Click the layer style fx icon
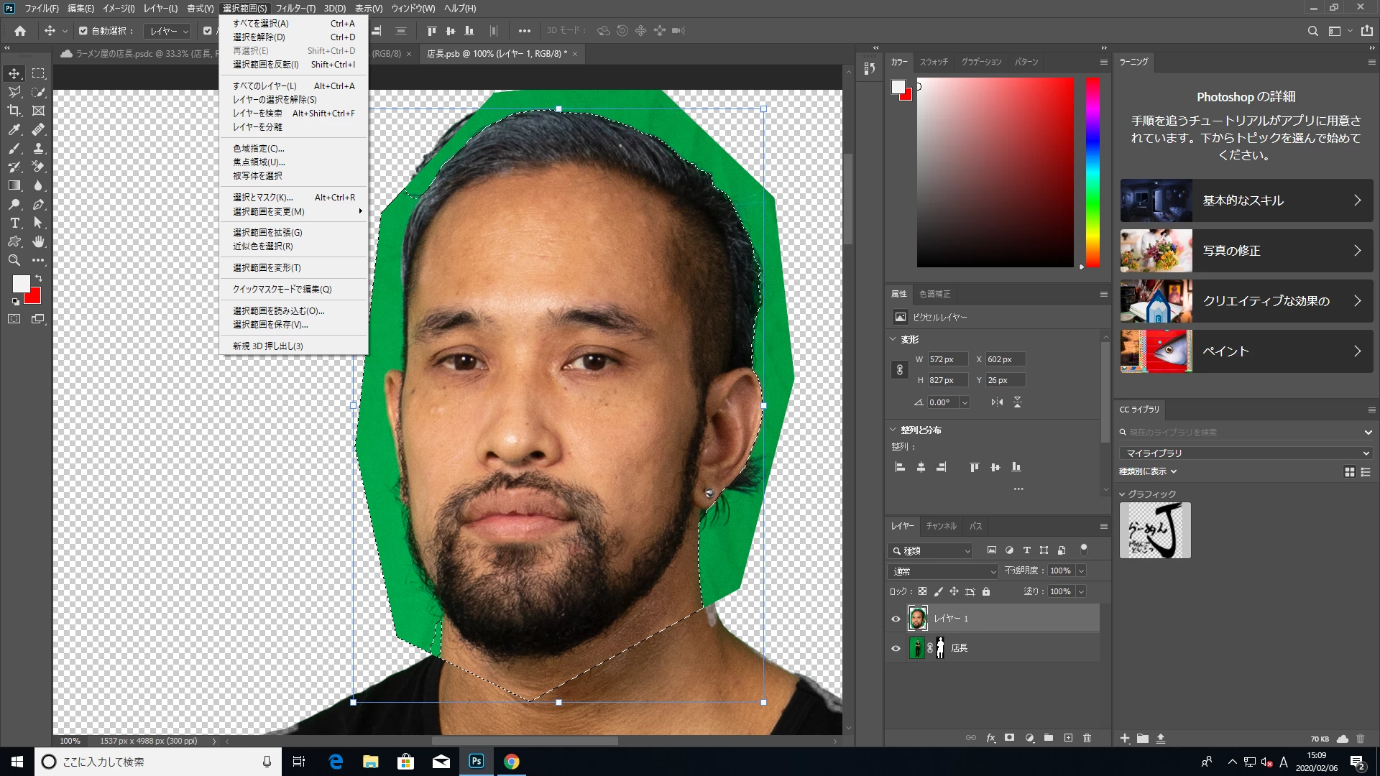Screen dimensions: 1380x776 [990, 738]
